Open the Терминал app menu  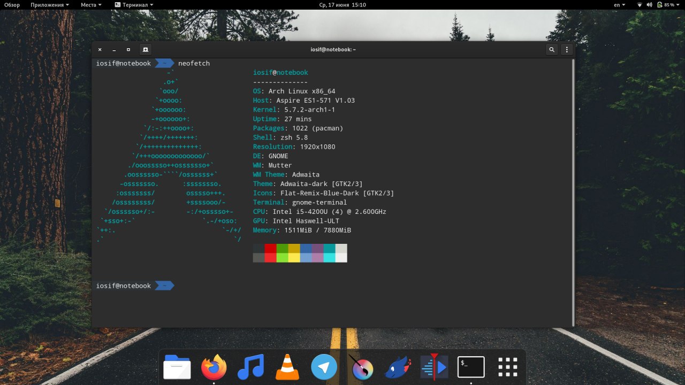[133, 5]
